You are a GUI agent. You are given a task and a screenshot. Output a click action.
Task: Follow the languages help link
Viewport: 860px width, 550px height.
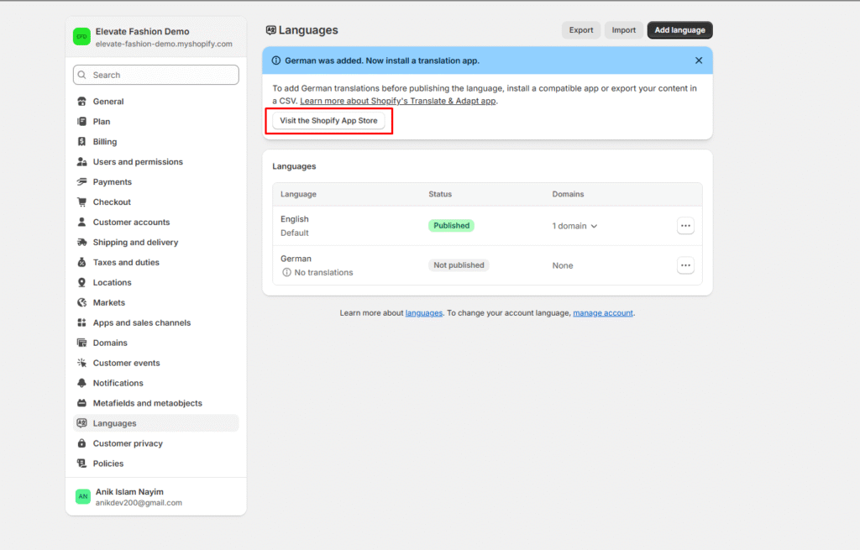(x=424, y=312)
